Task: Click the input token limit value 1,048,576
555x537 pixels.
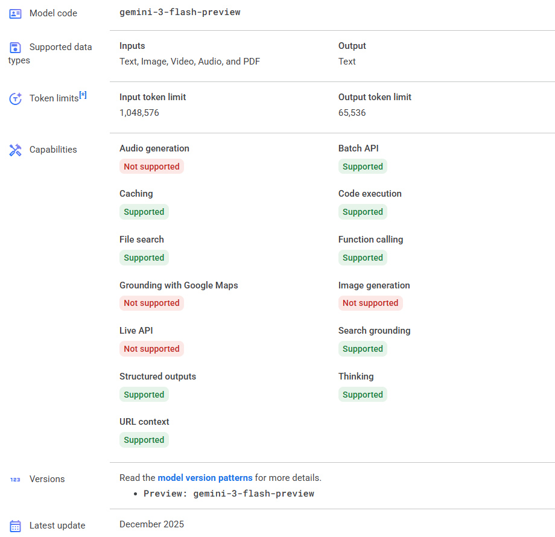Action: coord(139,113)
